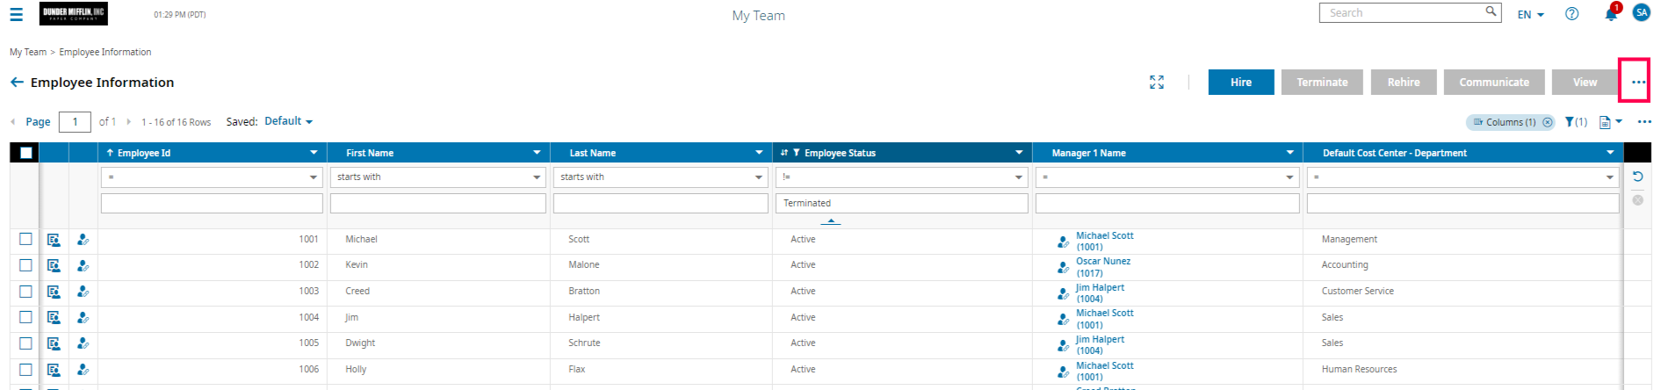Clear filters using the grey x circle icon

click(1637, 200)
